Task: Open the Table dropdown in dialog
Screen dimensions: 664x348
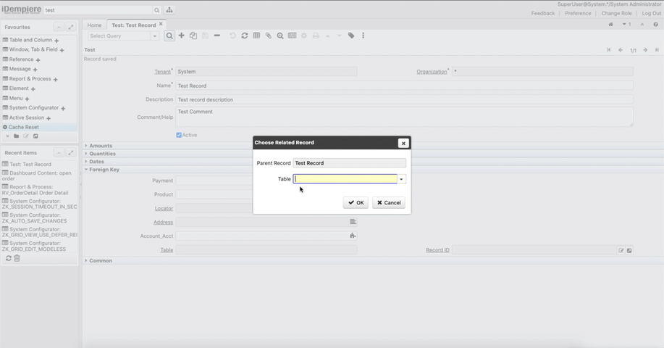Action: (x=402, y=179)
